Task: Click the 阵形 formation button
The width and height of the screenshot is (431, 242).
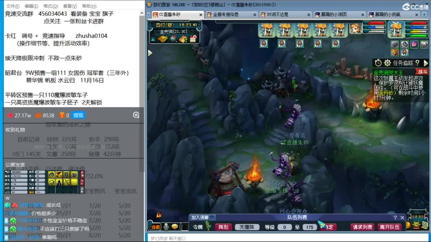Action: coord(224,227)
